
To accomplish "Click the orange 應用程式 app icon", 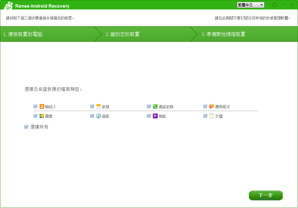I will point(211,106).
